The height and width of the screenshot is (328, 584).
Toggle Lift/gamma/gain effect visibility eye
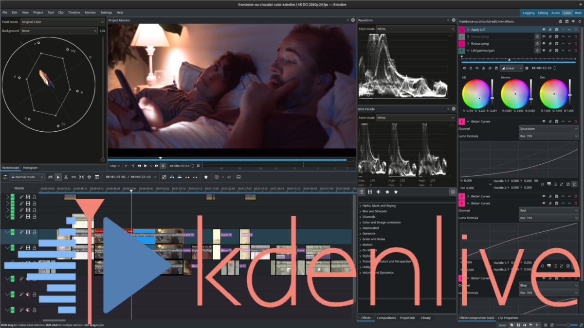544,51
